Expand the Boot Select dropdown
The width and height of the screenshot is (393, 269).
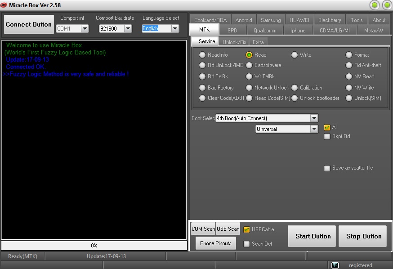[314, 118]
